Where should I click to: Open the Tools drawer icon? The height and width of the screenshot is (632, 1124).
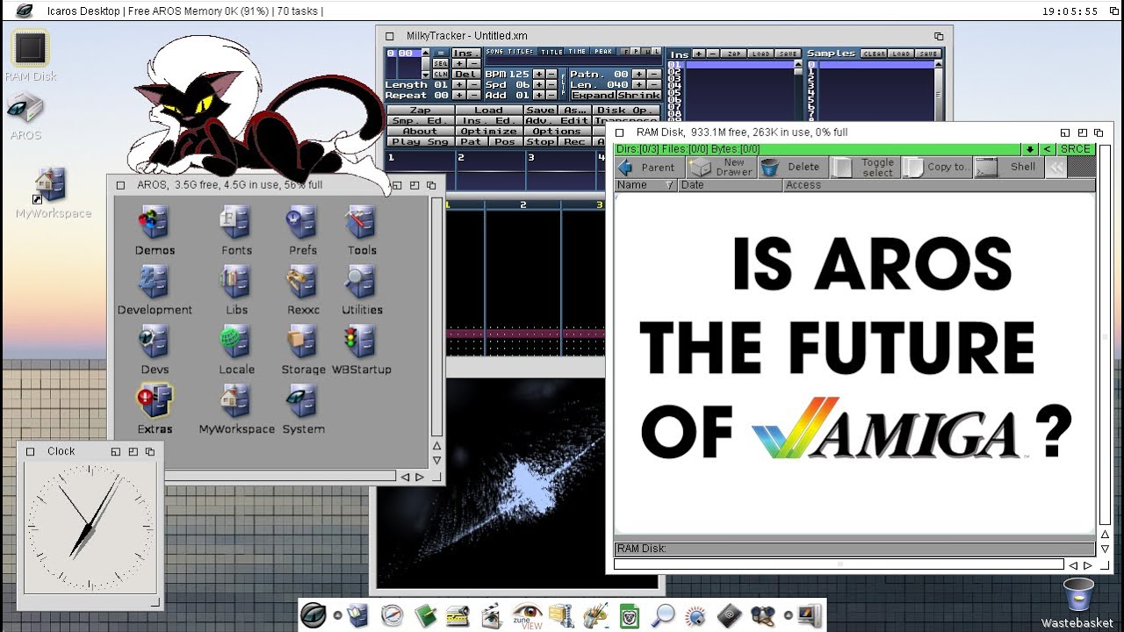pyautogui.click(x=362, y=231)
